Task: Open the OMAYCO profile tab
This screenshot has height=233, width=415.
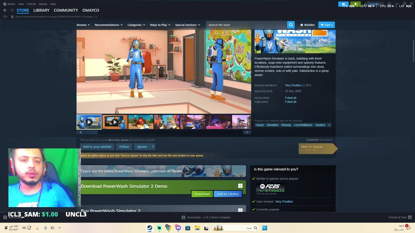Action: pos(91,10)
